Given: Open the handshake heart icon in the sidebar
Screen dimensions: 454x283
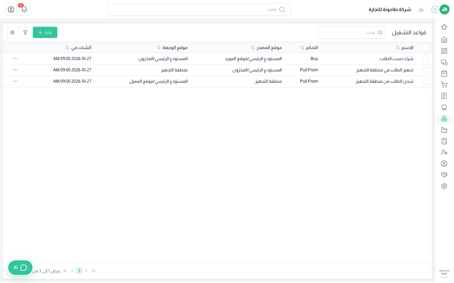Looking at the screenshot, I should (444, 175).
